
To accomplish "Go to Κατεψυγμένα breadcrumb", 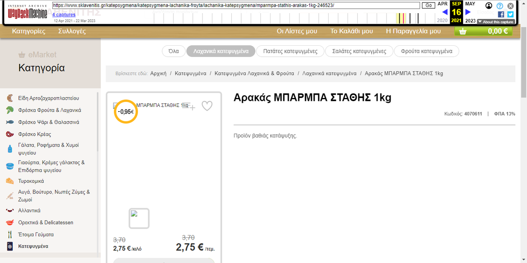I will pos(191,73).
